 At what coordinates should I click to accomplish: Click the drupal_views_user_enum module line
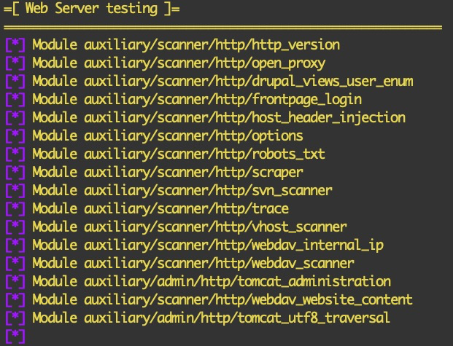pyautogui.click(x=222, y=82)
